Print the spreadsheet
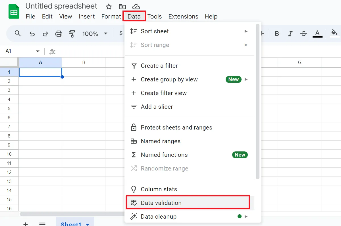The height and width of the screenshot is (226, 341). (59, 34)
